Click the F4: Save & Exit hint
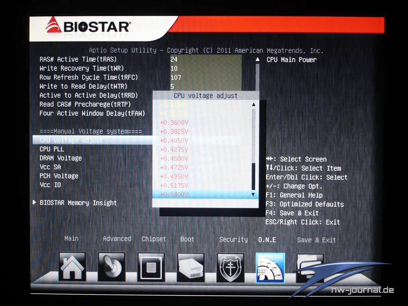This screenshot has width=408, height=306. (x=292, y=213)
